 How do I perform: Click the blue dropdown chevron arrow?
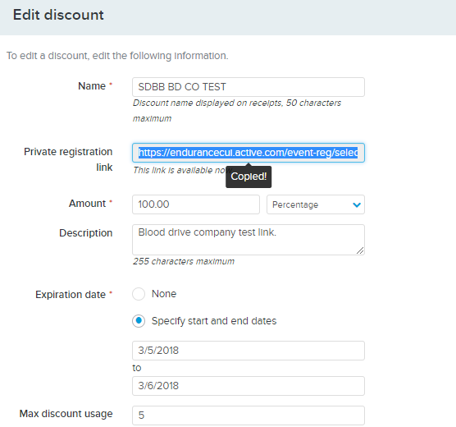(x=357, y=204)
